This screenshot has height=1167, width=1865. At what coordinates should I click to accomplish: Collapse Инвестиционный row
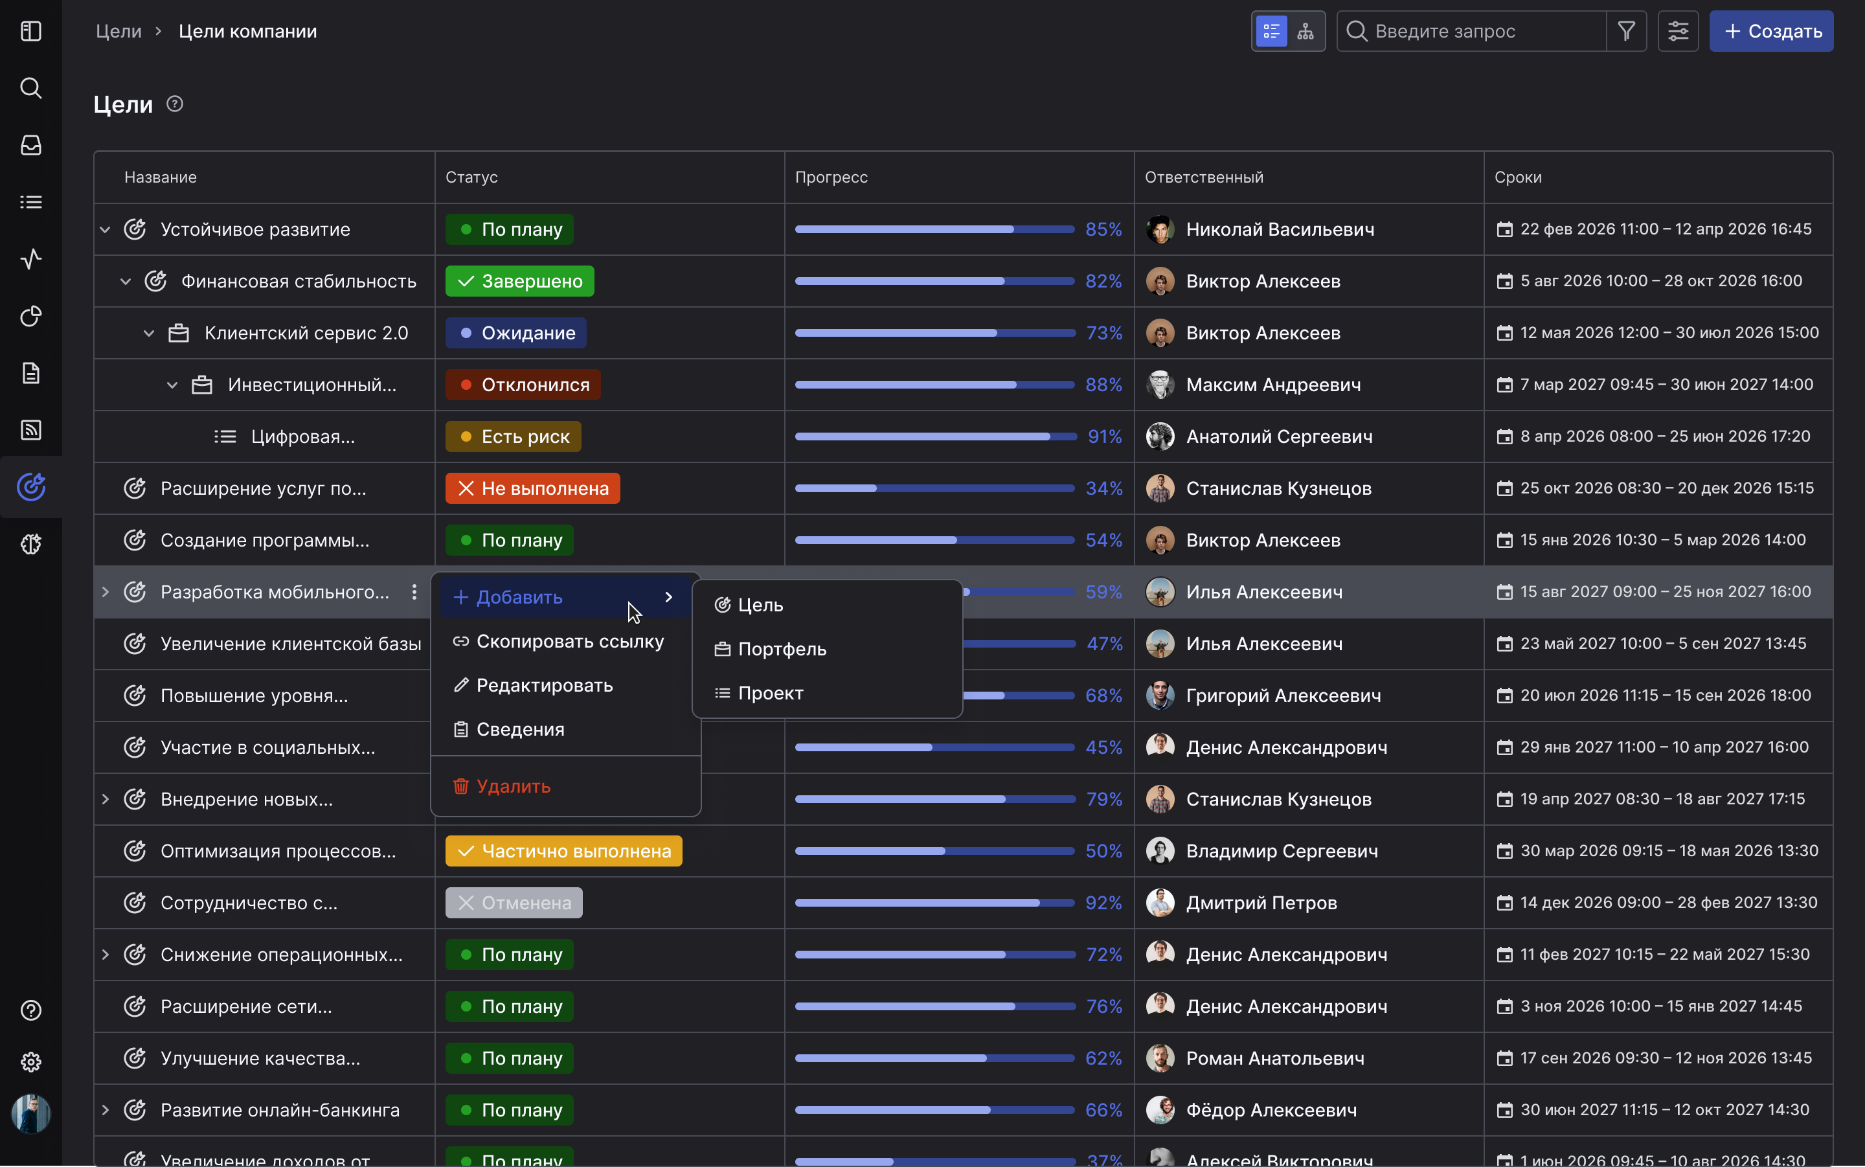172,385
